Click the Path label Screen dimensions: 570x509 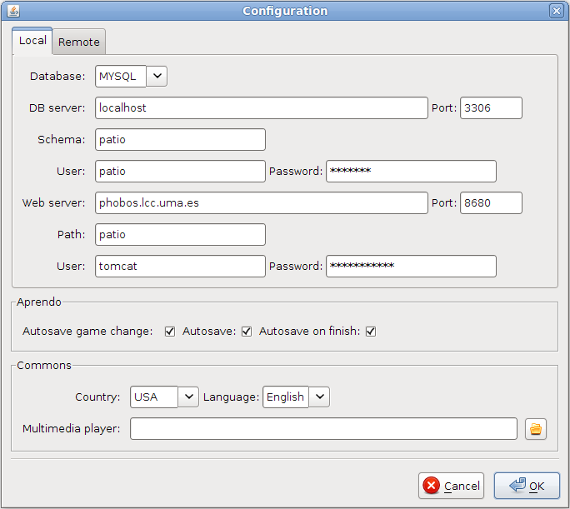pyautogui.click(x=72, y=234)
